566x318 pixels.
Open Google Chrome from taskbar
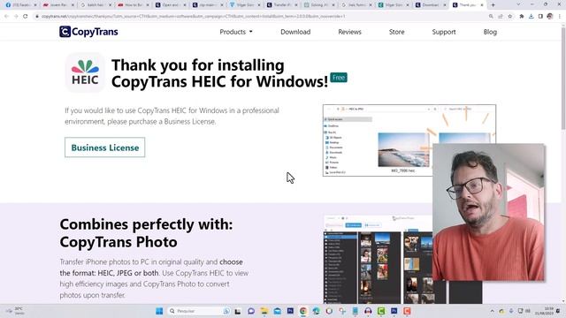click(x=303, y=311)
